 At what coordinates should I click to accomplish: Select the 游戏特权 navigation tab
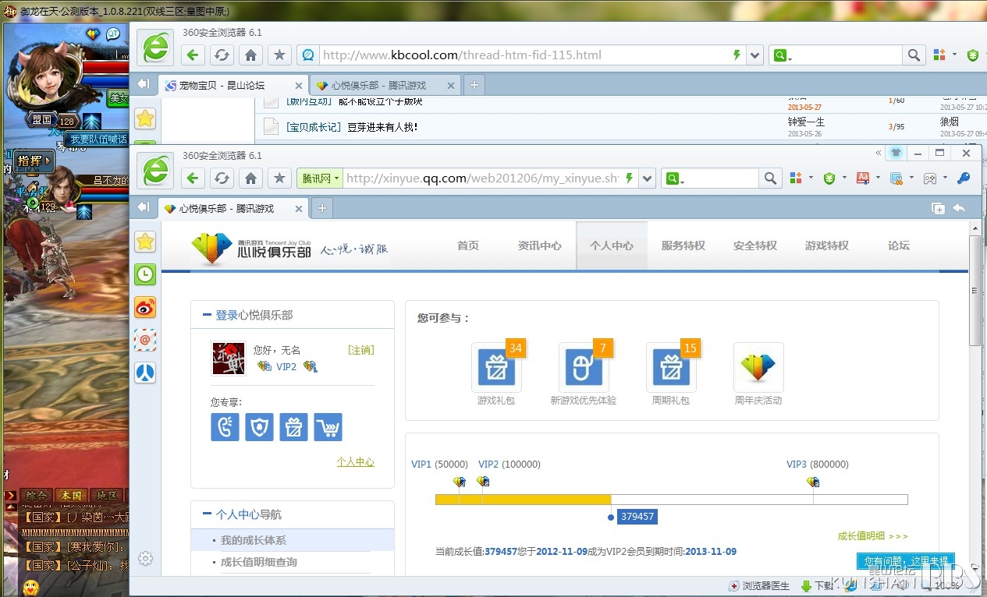[x=827, y=246]
